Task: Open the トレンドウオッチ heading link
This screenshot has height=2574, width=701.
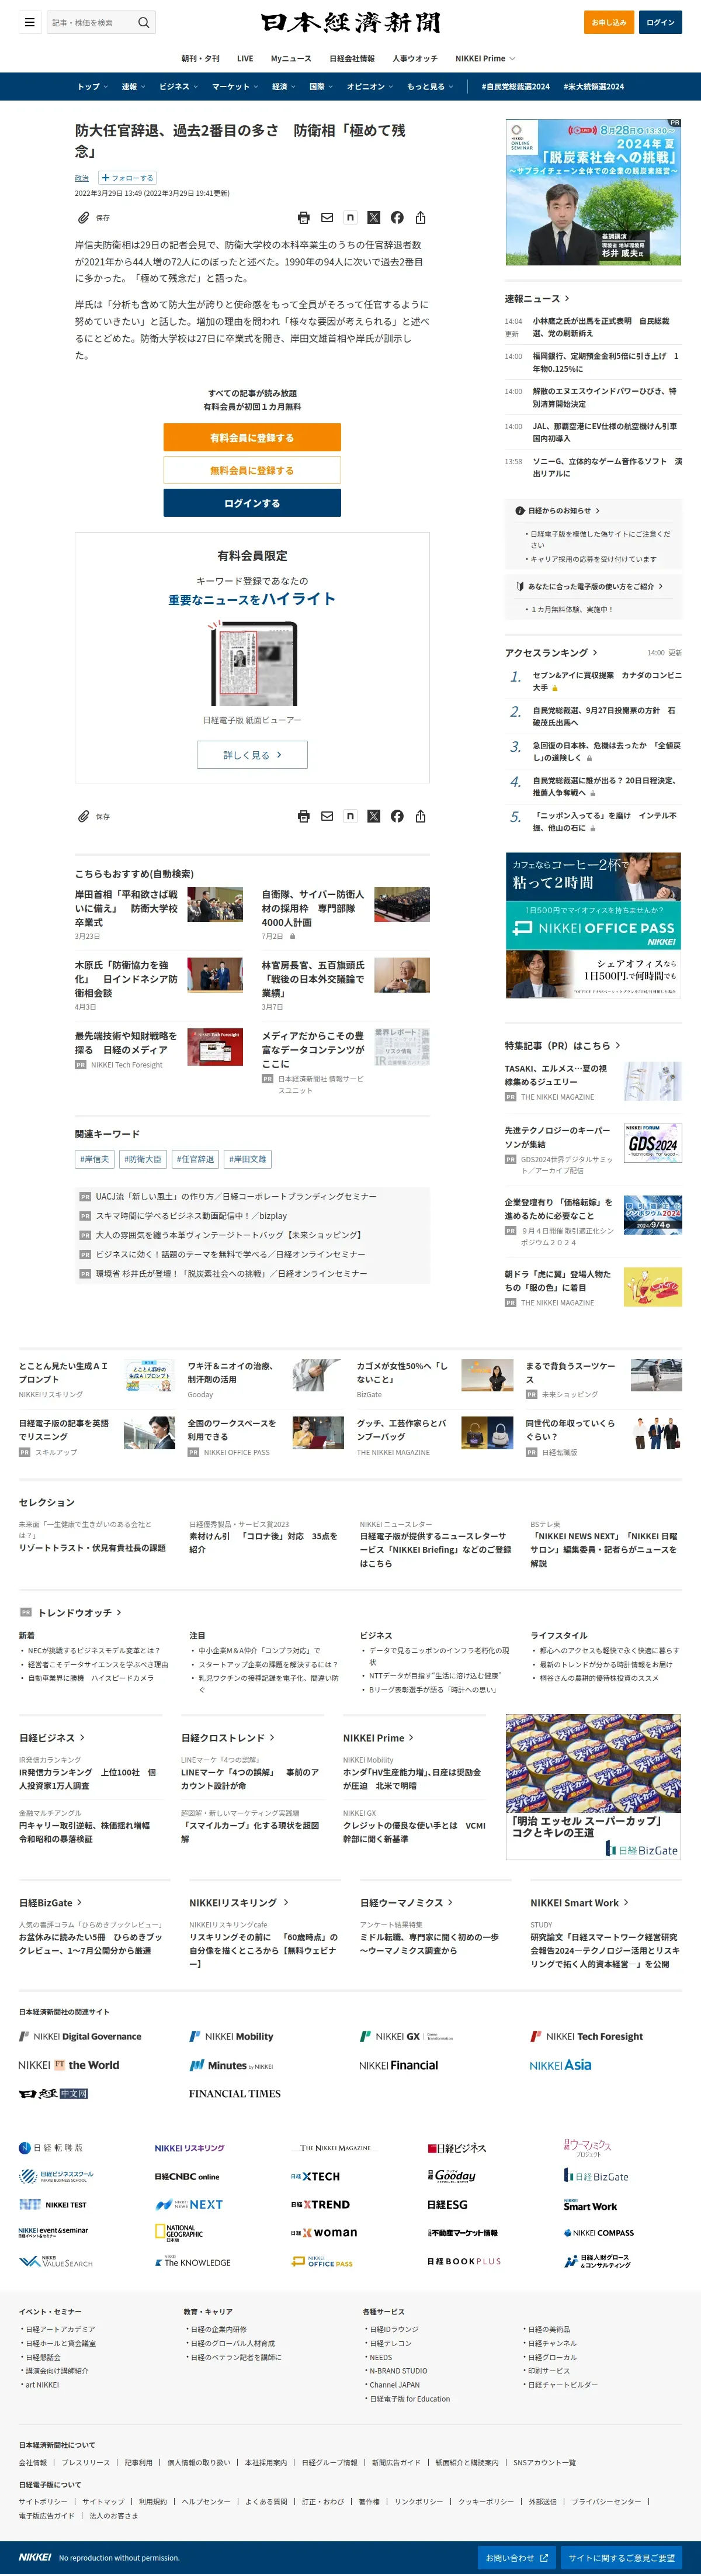Action: tap(79, 1612)
